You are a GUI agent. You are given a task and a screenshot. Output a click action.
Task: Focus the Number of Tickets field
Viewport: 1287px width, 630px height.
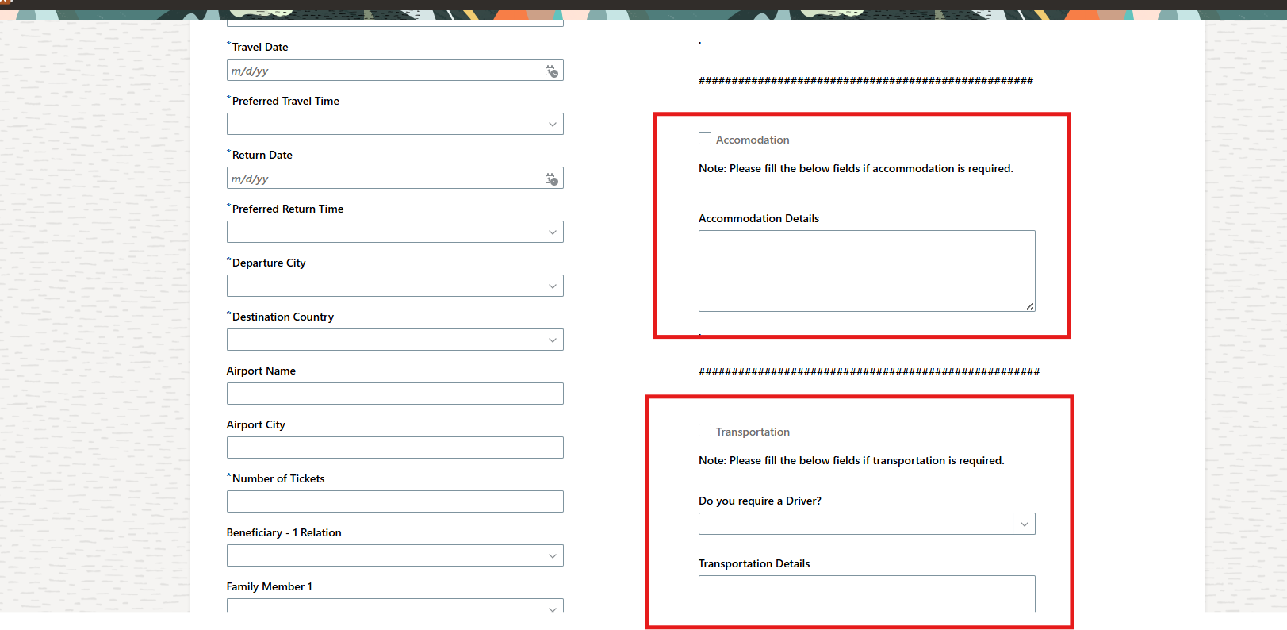pyautogui.click(x=395, y=502)
